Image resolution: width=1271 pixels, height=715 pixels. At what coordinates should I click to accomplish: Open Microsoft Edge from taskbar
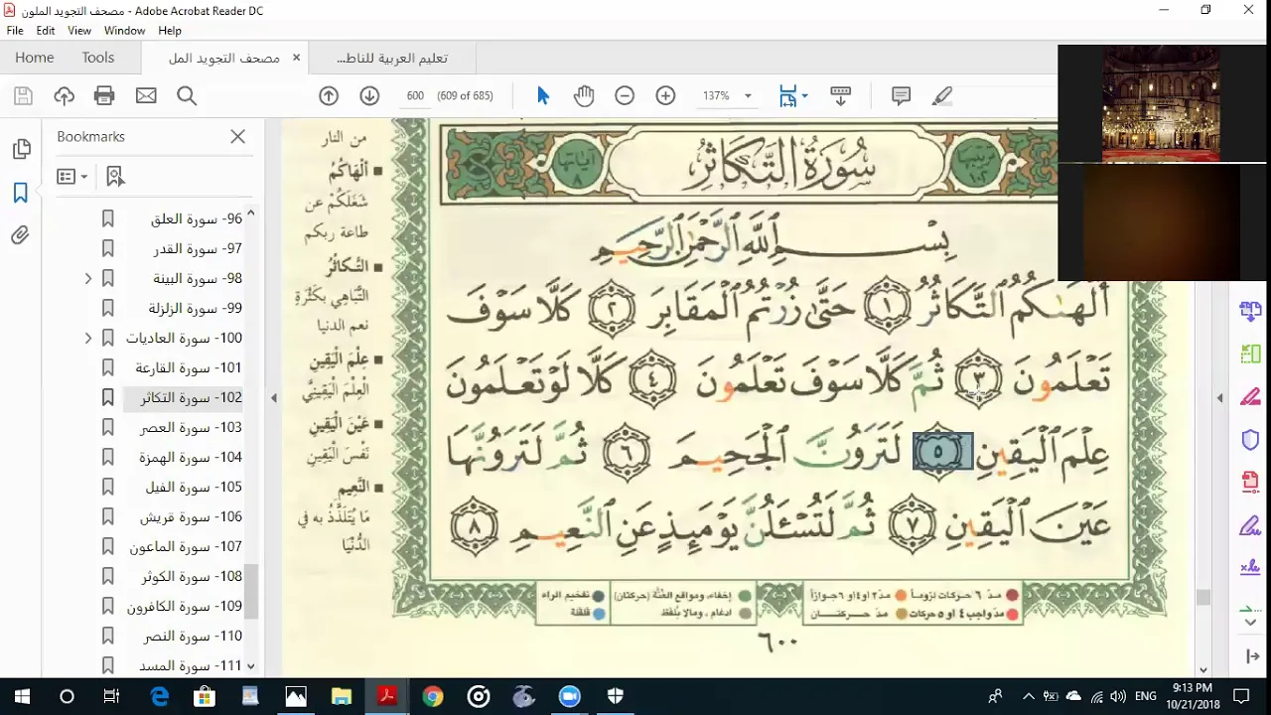click(159, 696)
